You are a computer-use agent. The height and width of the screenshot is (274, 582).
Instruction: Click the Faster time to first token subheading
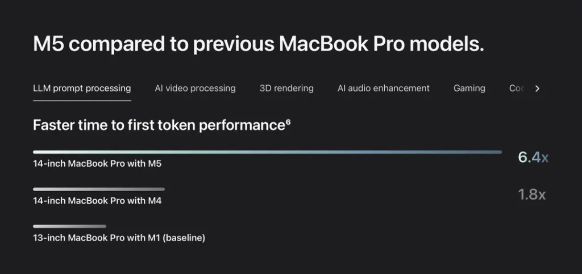pos(158,125)
